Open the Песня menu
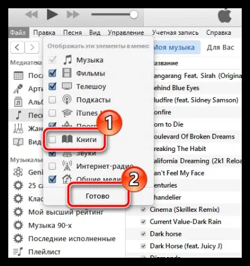250x266 pixels. coord(73,32)
